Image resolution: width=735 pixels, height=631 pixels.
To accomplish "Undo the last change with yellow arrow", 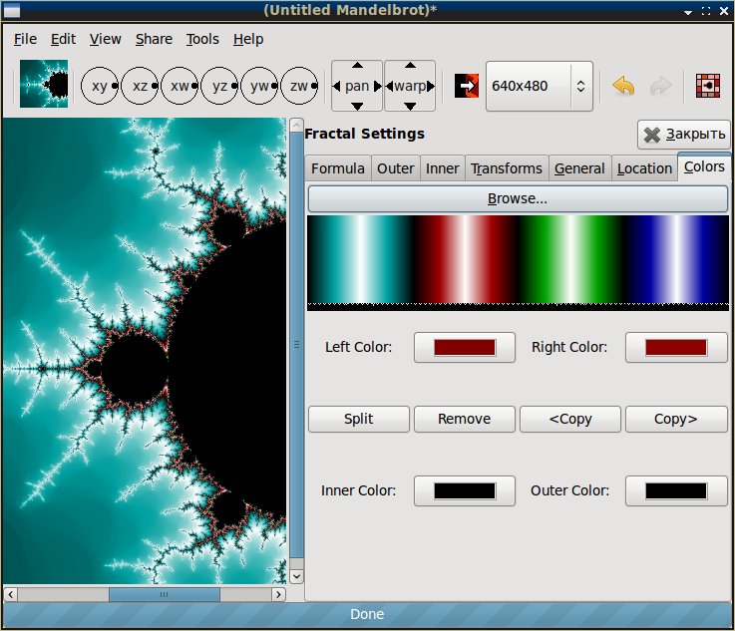I will click(623, 86).
